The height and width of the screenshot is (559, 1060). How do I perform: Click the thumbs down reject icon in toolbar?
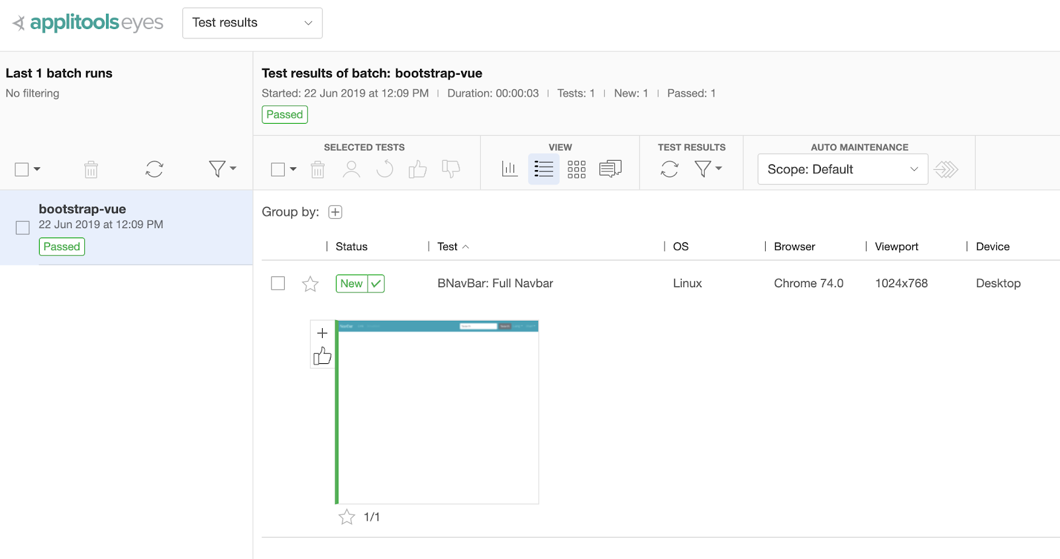tap(451, 170)
